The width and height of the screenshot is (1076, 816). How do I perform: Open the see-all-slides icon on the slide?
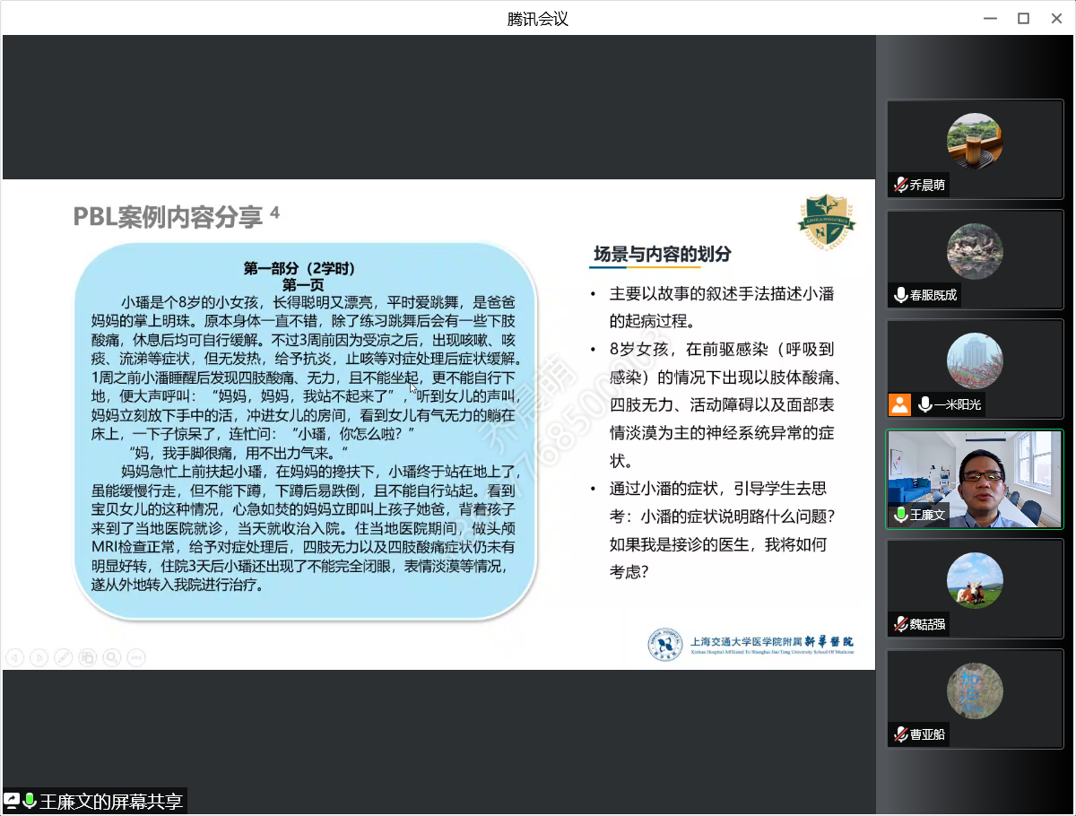click(87, 657)
